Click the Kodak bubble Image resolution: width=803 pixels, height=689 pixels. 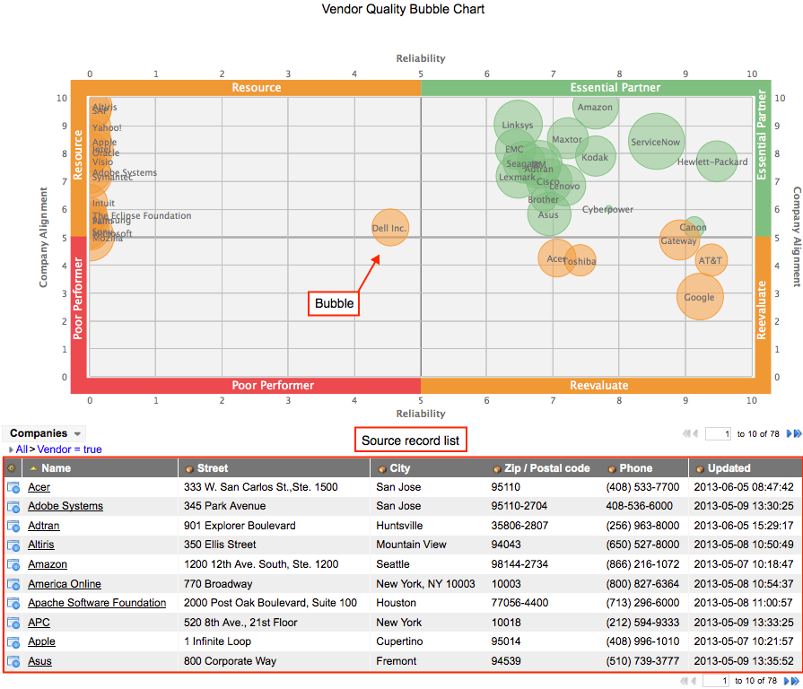point(595,157)
